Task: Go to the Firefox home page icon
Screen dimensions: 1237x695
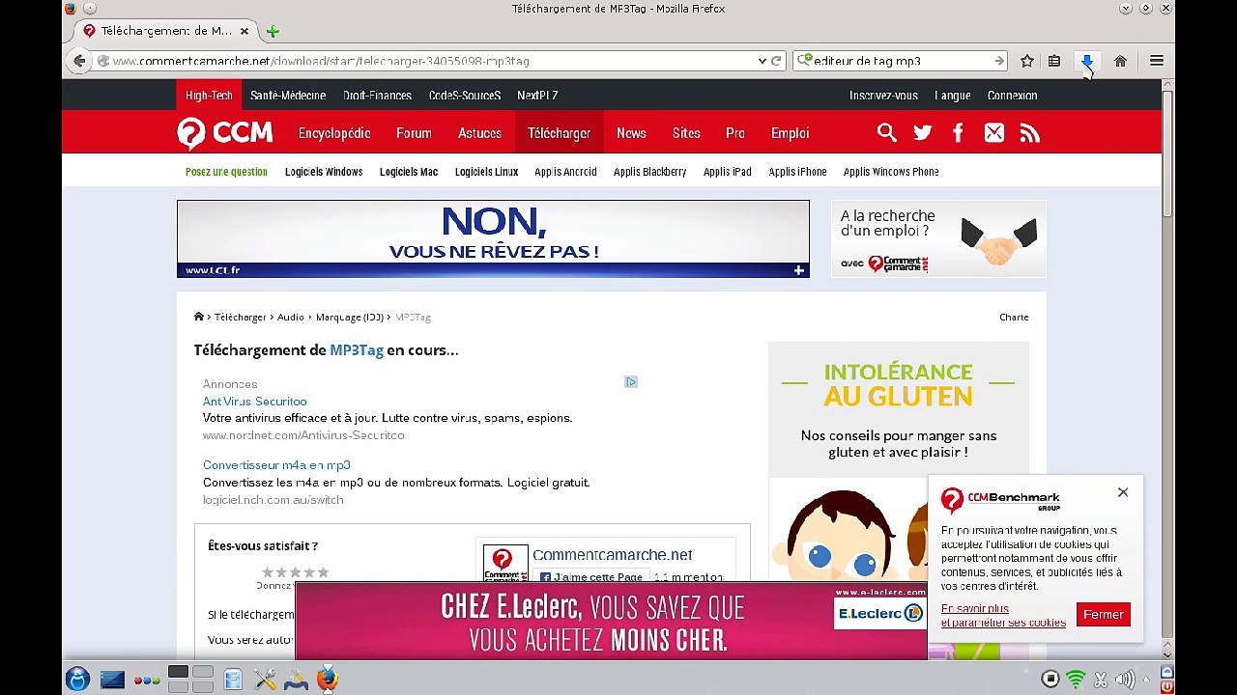Action: coord(1120,61)
